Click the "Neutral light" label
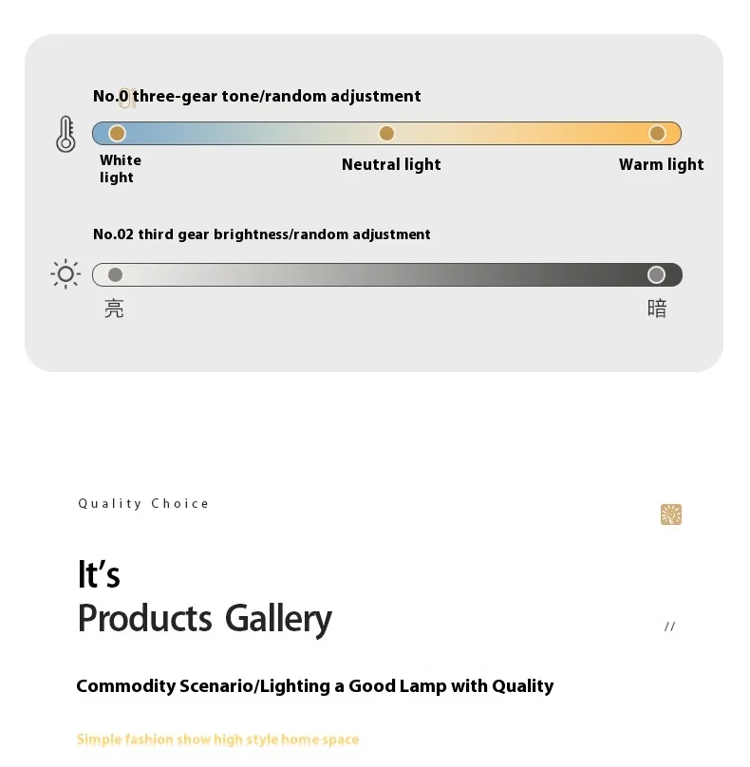This screenshot has width=750, height=767. coord(391,164)
